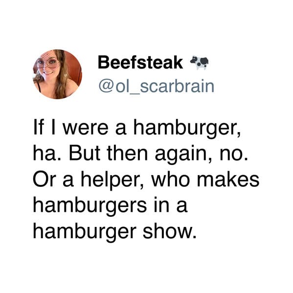Click the word 'makes' in the tweet
This screenshot has width=293, height=293.
pos(228,180)
